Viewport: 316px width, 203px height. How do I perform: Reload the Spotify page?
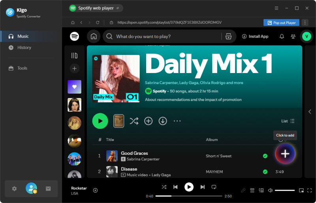pyautogui.click(x=98, y=23)
